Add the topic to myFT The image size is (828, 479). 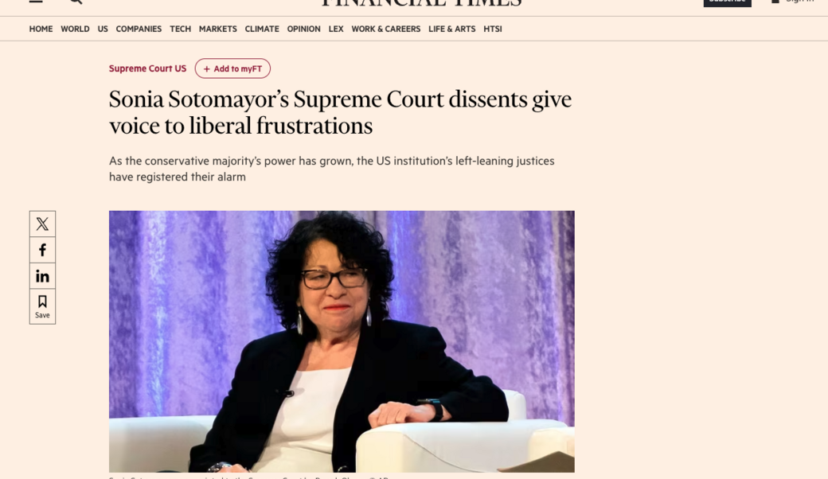click(232, 68)
